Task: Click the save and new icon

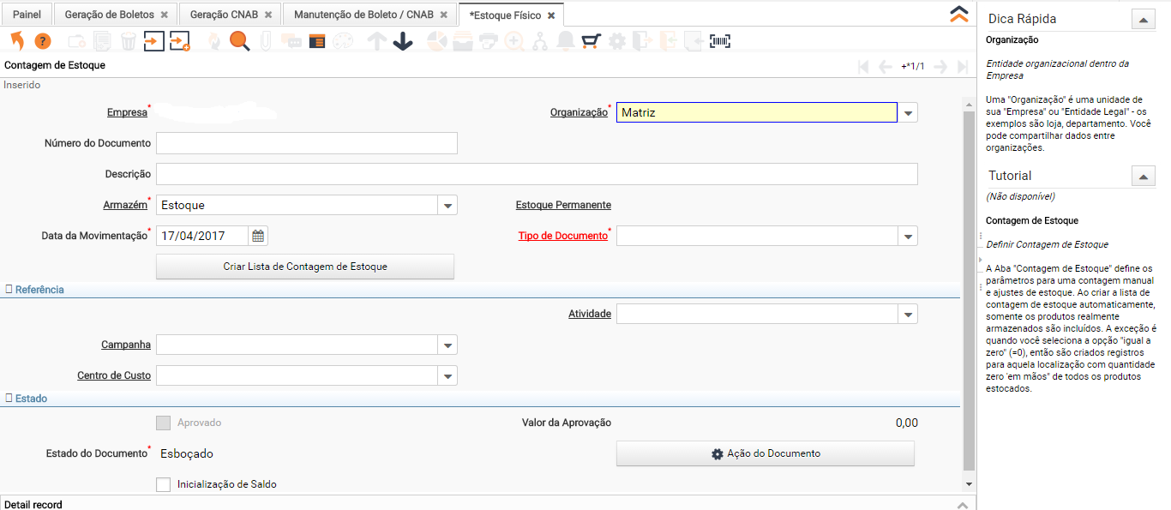Action: 179,41
